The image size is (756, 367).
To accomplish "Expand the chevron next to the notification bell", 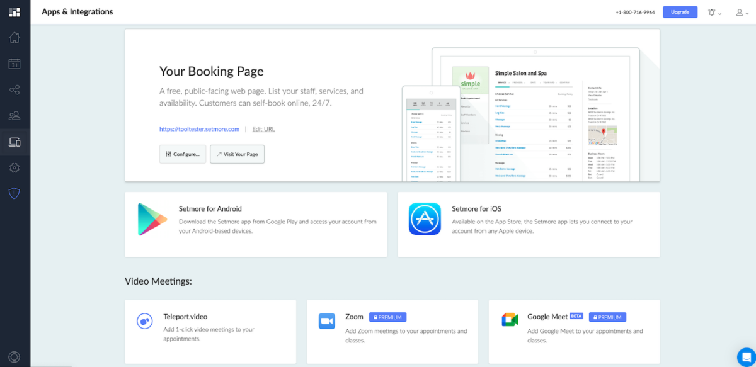I will 720,13.
